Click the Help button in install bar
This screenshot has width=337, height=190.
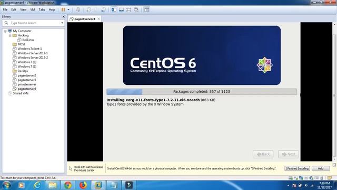pos(321,168)
